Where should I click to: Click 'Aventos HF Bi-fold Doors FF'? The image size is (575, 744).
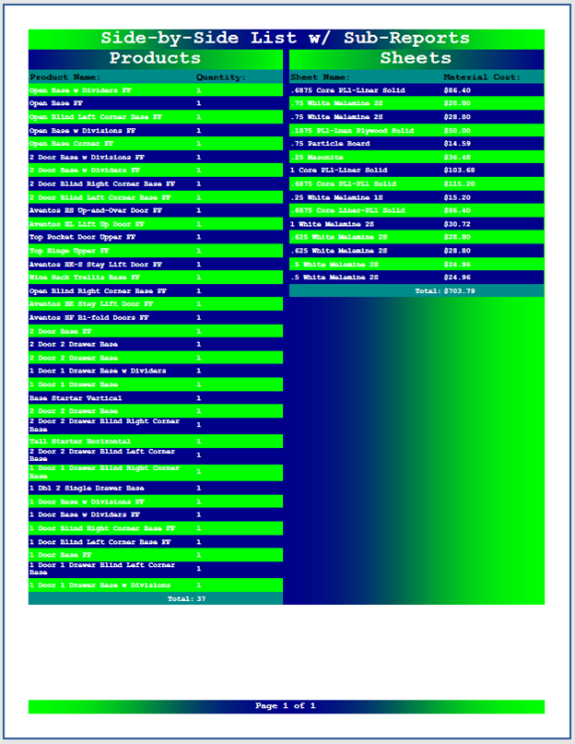[x=88, y=317]
